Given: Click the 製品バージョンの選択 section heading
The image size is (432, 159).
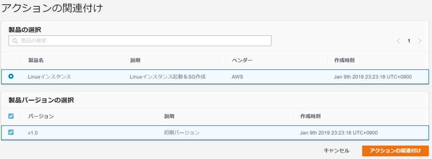Looking at the screenshot, I should [x=41, y=100].
